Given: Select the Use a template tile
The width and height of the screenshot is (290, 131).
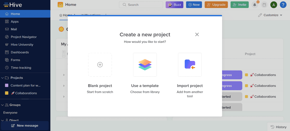Looking at the screenshot, I should pos(145,65).
